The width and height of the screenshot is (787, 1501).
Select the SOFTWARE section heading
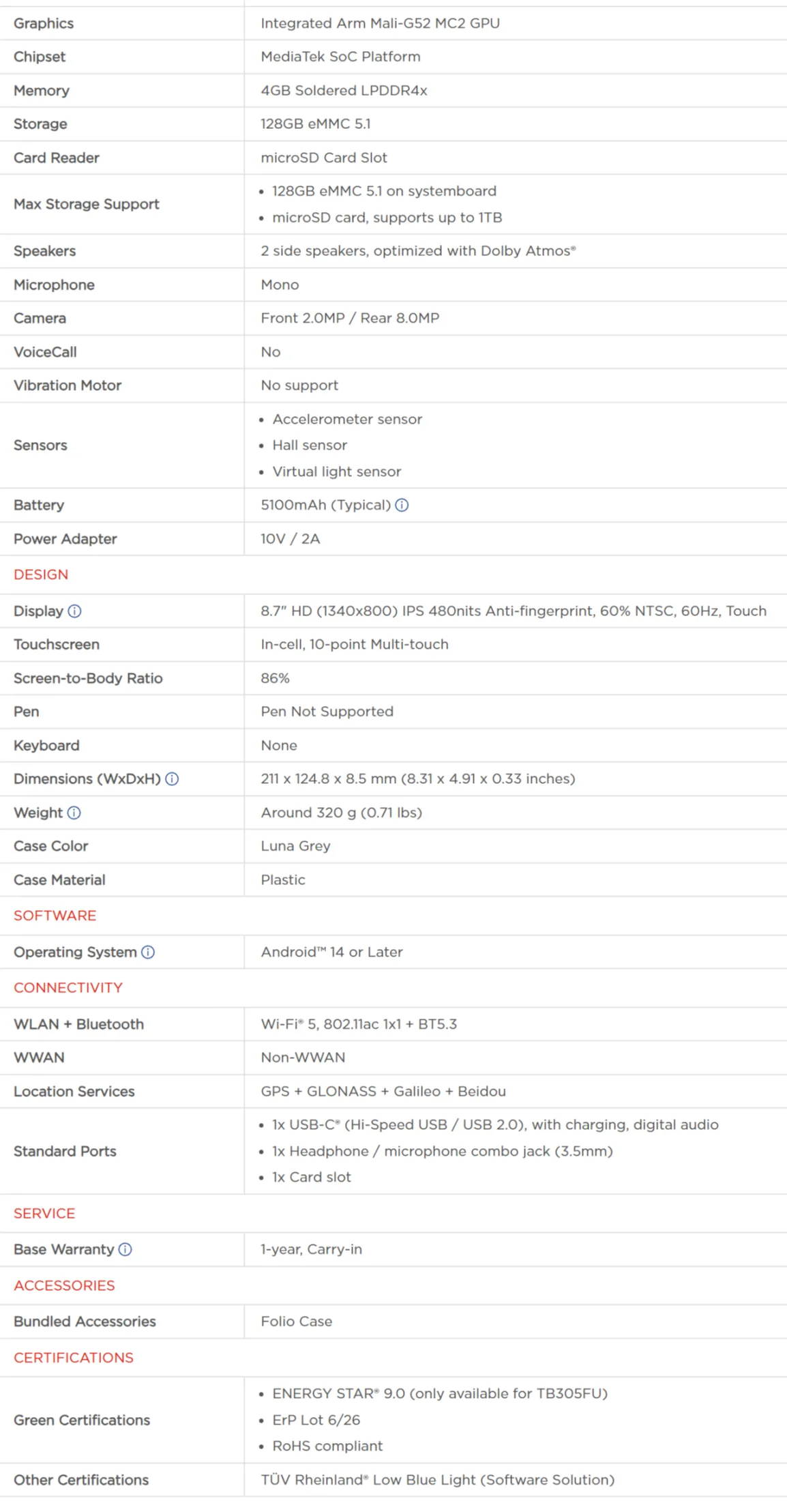(x=55, y=916)
